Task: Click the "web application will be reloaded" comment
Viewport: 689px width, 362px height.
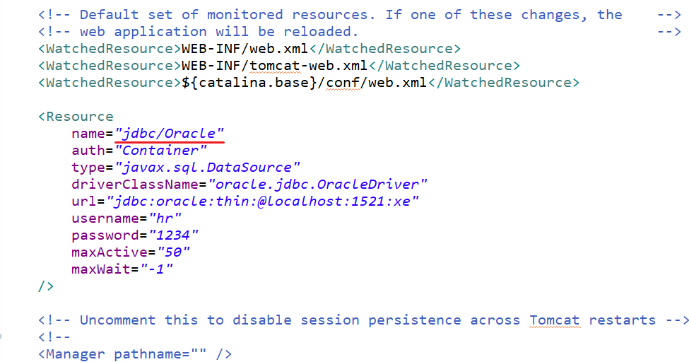Action: pos(219,32)
